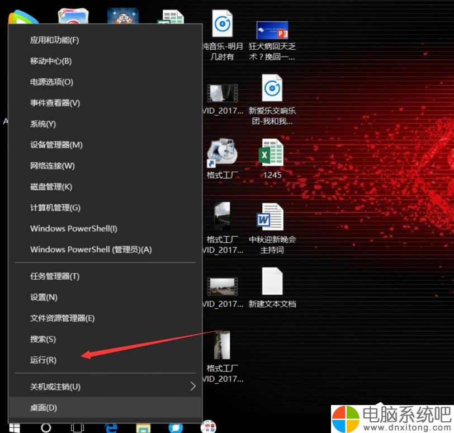Image resolution: width=454 pixels, height=433 pixels.
Task: Open Task View on taskbar
Action: pos(78,428)
